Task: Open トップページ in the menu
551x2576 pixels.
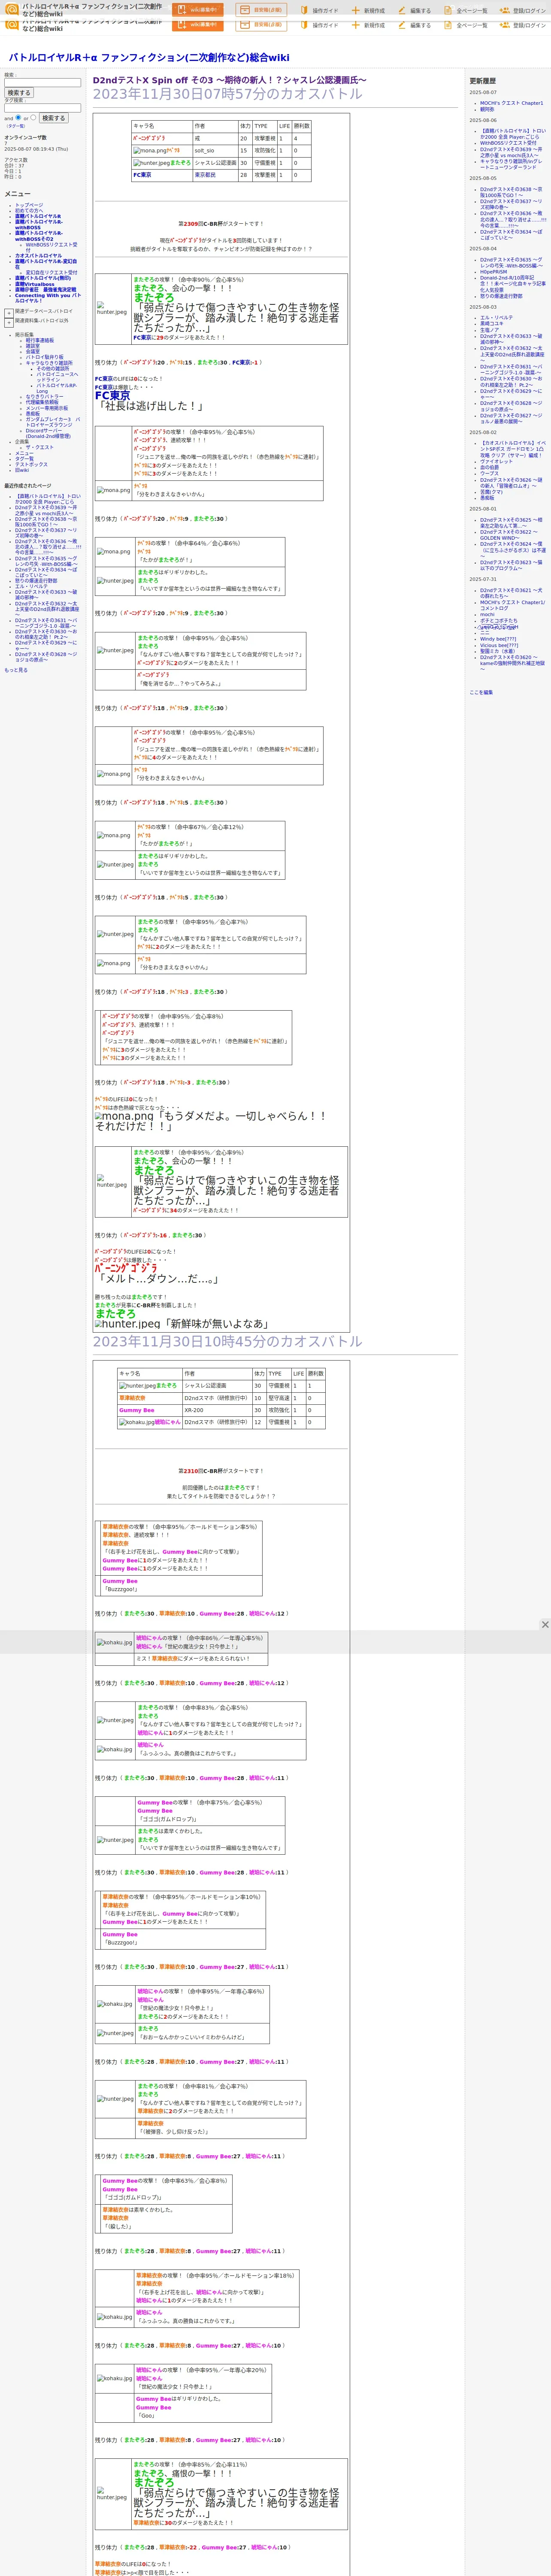Action: point(29,205)
